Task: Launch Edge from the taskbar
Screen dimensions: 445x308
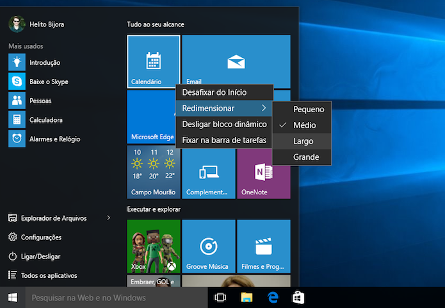Action: pos(273,298)
